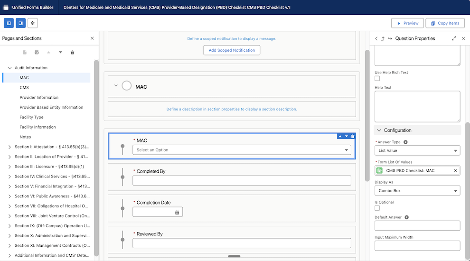
Task: Check the Is Optional checkbox
Action: coord(377,208)
